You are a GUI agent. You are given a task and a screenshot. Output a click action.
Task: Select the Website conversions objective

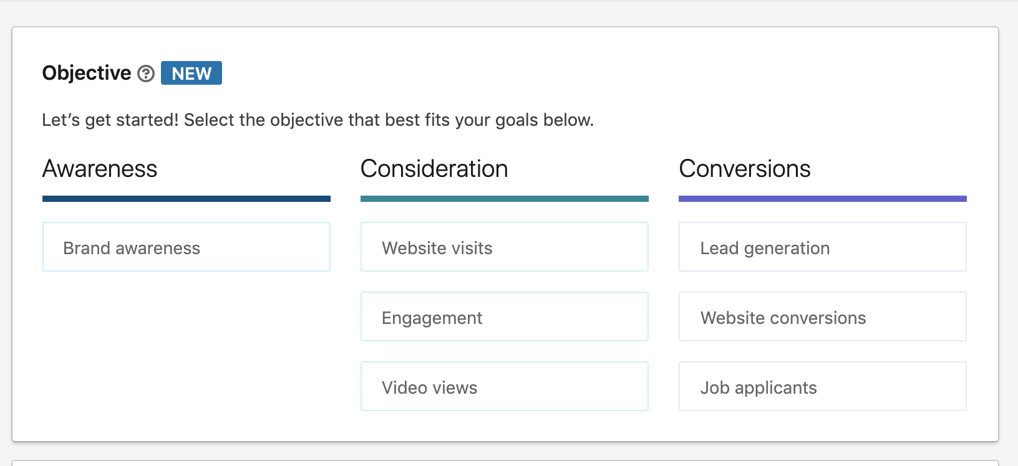coord(822,317)
